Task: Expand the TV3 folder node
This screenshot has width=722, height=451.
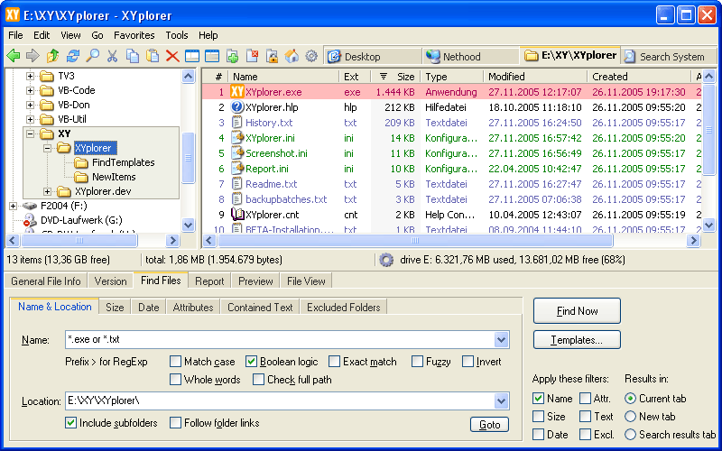Action: (x=30, y=76)
